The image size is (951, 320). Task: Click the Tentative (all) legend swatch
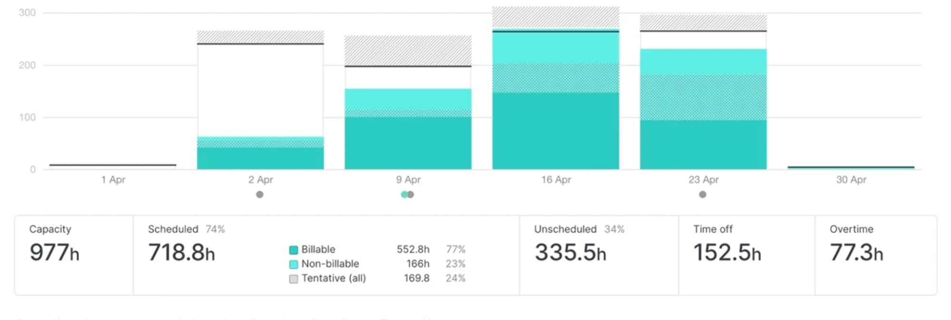(x=294, y=279)
